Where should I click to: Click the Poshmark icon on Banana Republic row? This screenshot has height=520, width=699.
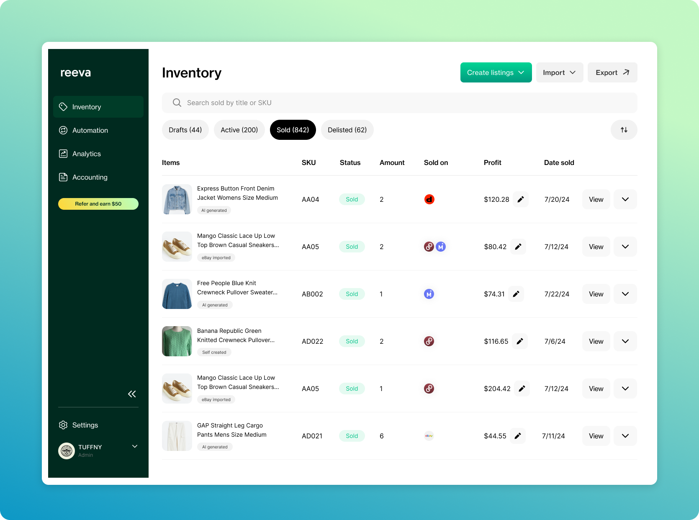429,341
